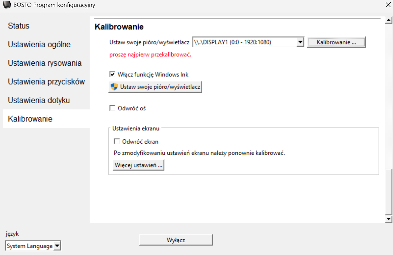Open the Status section
Viewport: 393px width, 255px height.
pyautogui.click(x=19, y=26)
